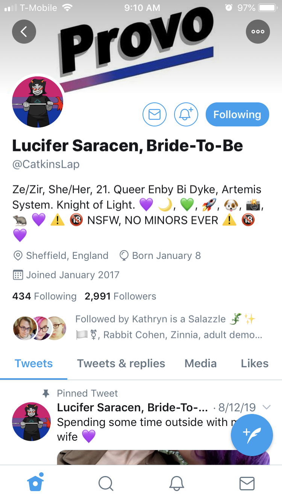Select the Tweets tab
The image size is (282, 502).
34,364
